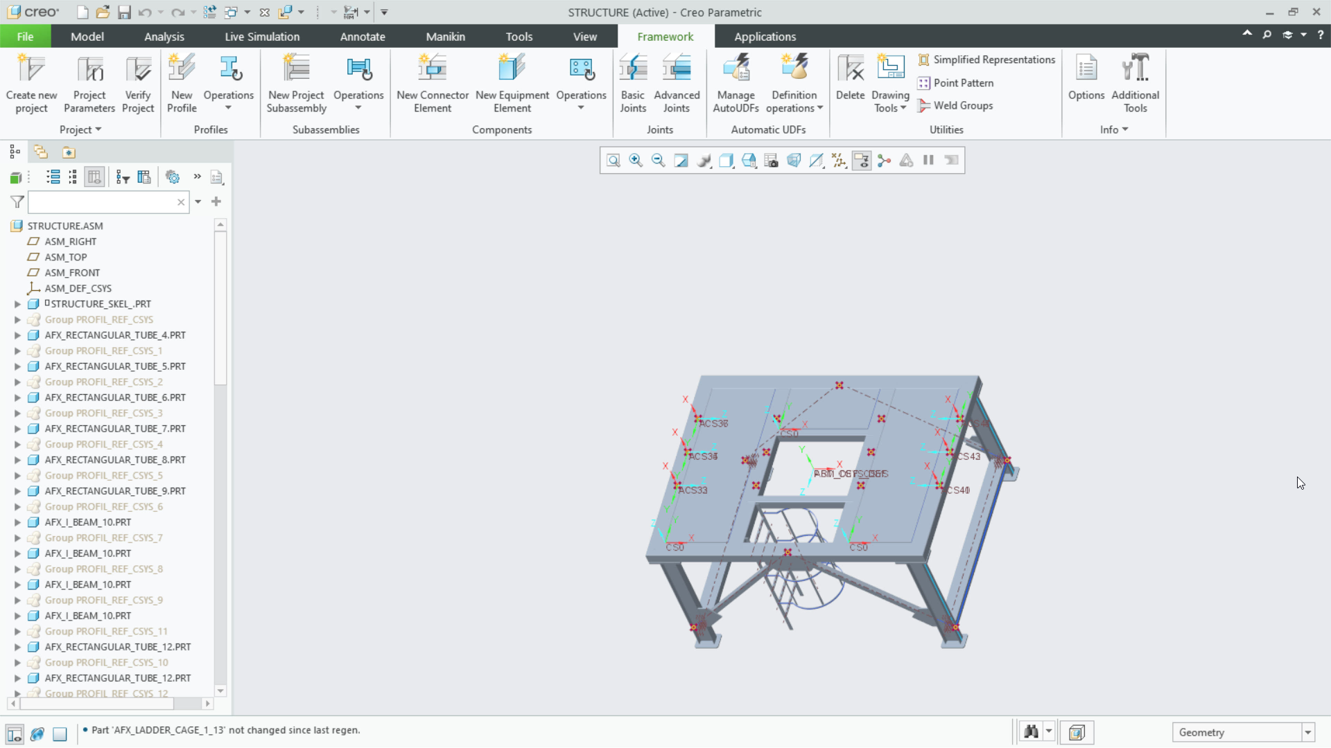Expand STRUCTURE_SKEL_.PRT tree node
Viewport: 1331px width, 748px height.
tap(17, 304)
